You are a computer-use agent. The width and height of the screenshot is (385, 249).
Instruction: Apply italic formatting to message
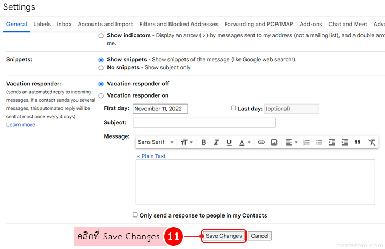coord(217,142)
